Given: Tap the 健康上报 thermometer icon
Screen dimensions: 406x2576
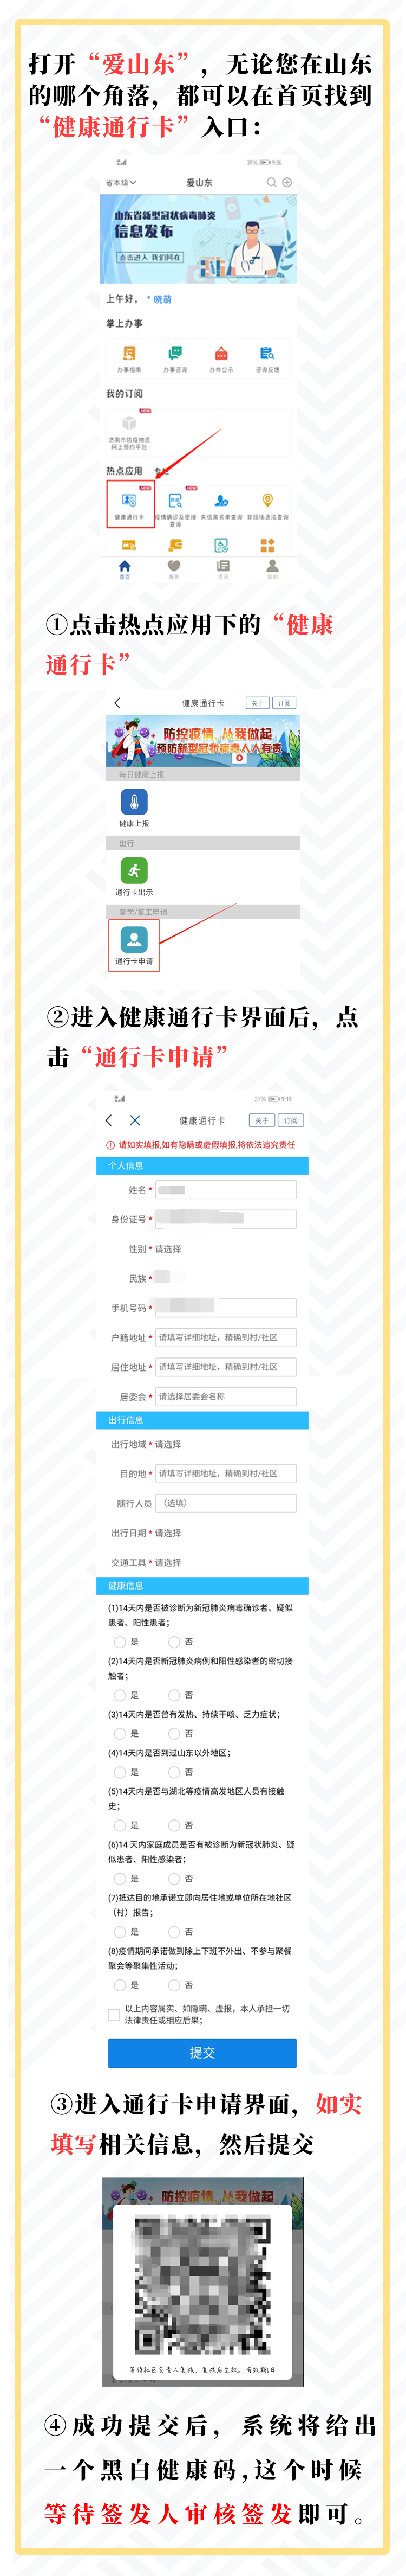Looking at the screenshot, I should [134, 802].
